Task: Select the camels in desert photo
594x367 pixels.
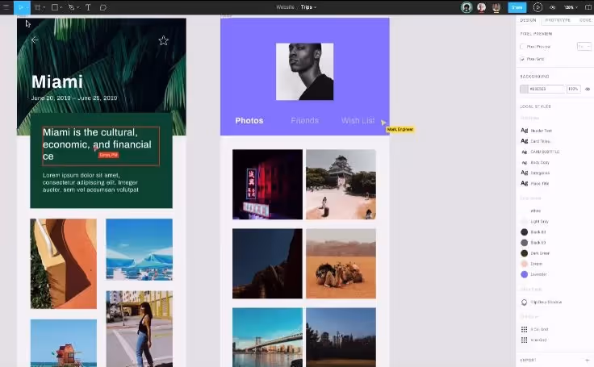Action: (341, 263)
